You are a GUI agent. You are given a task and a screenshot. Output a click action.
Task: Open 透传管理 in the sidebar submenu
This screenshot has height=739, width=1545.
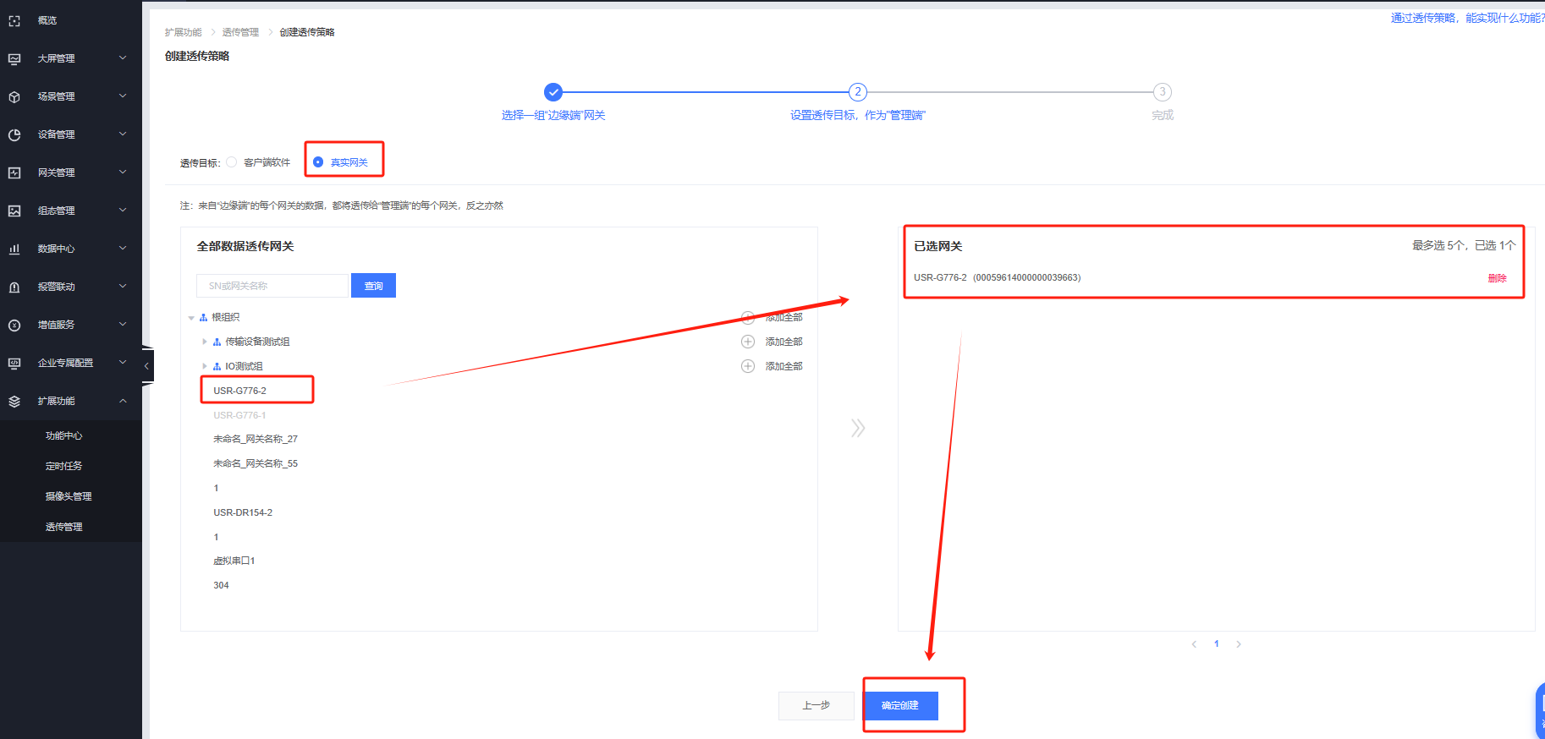64,527
